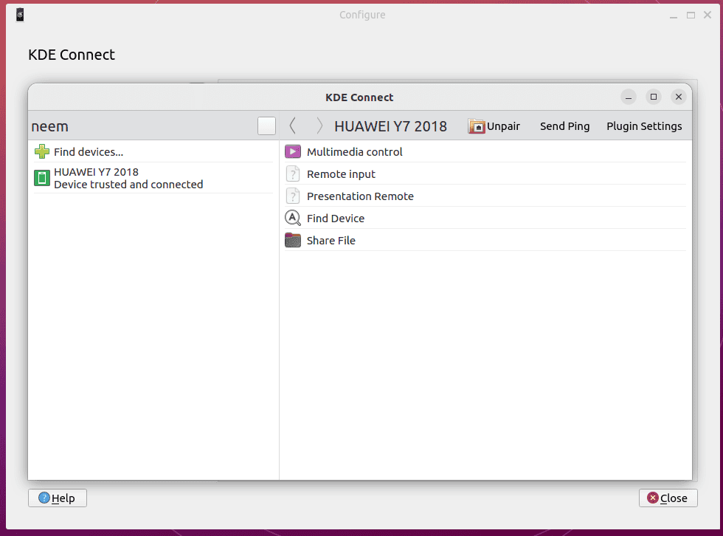
Task: Maximize the inner KDE Connect window
Action: 654,97
